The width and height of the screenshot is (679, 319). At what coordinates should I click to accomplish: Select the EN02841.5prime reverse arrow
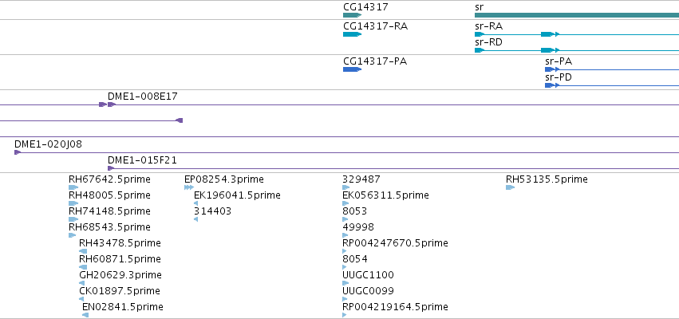click(85, 315)
